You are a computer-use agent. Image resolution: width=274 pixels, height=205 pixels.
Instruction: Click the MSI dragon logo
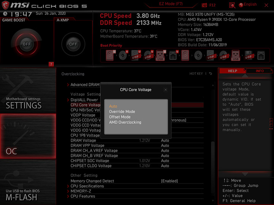pos(5,5)
